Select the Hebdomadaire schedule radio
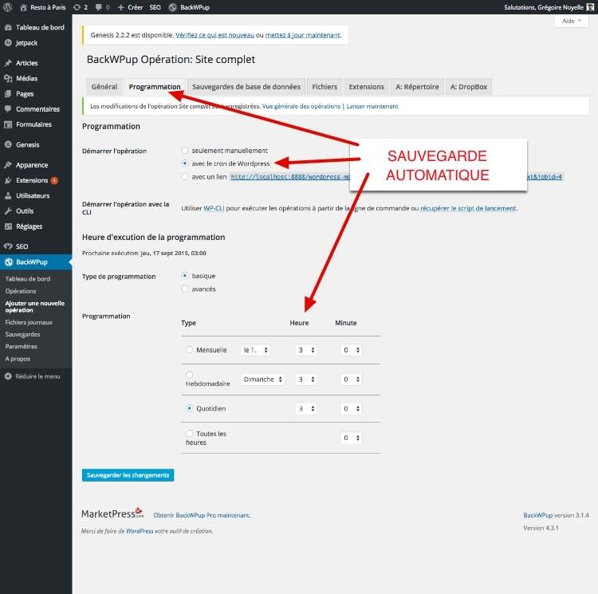This screenshot has height=594, width=598. (x=189, y=375)
